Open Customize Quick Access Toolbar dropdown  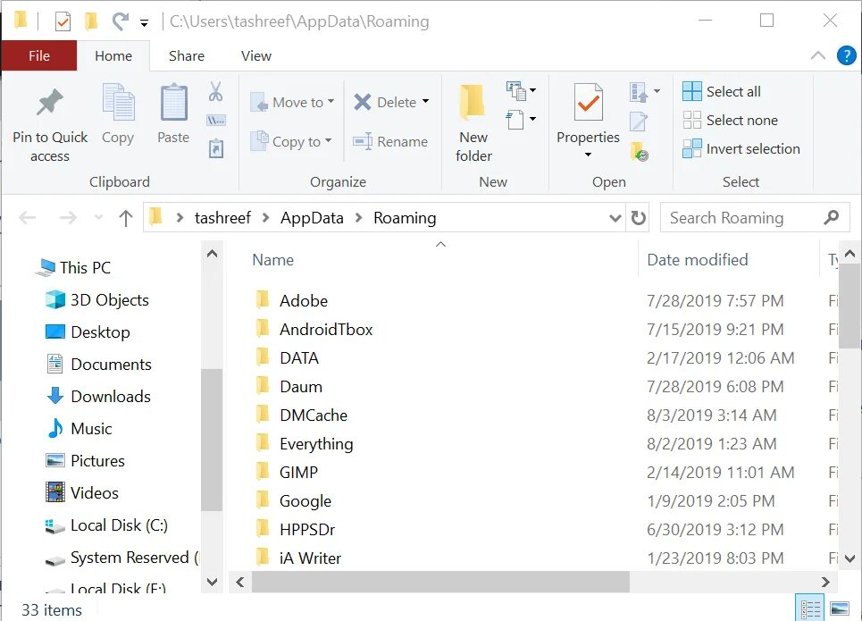[x=144, y=23]
